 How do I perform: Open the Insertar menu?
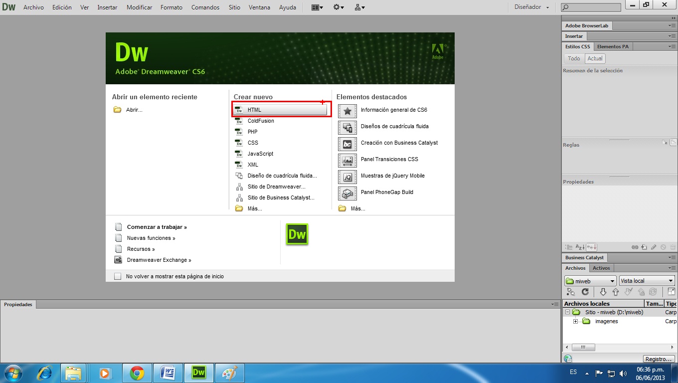click(x=107, y=7)
